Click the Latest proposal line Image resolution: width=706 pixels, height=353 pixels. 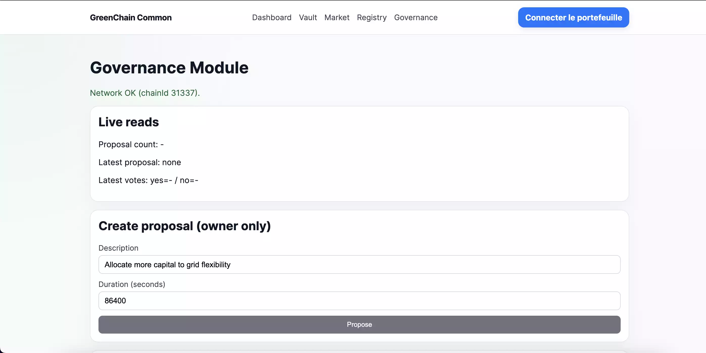(x=139, y=163)
